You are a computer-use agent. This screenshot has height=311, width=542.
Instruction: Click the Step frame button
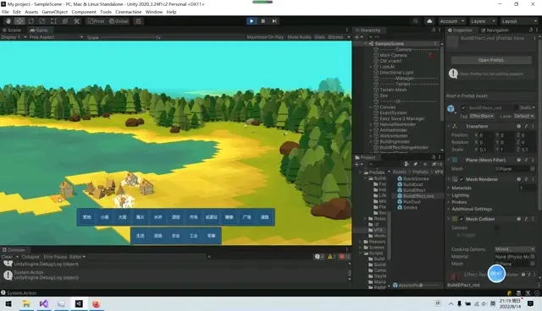[274, 21]
